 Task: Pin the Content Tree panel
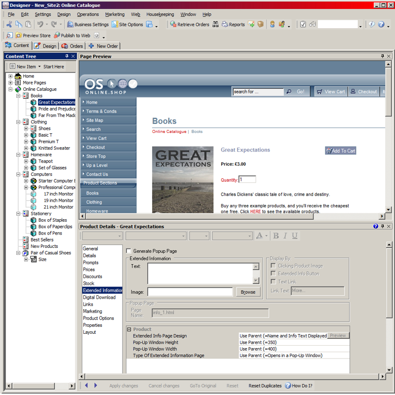tap(67, 56)
